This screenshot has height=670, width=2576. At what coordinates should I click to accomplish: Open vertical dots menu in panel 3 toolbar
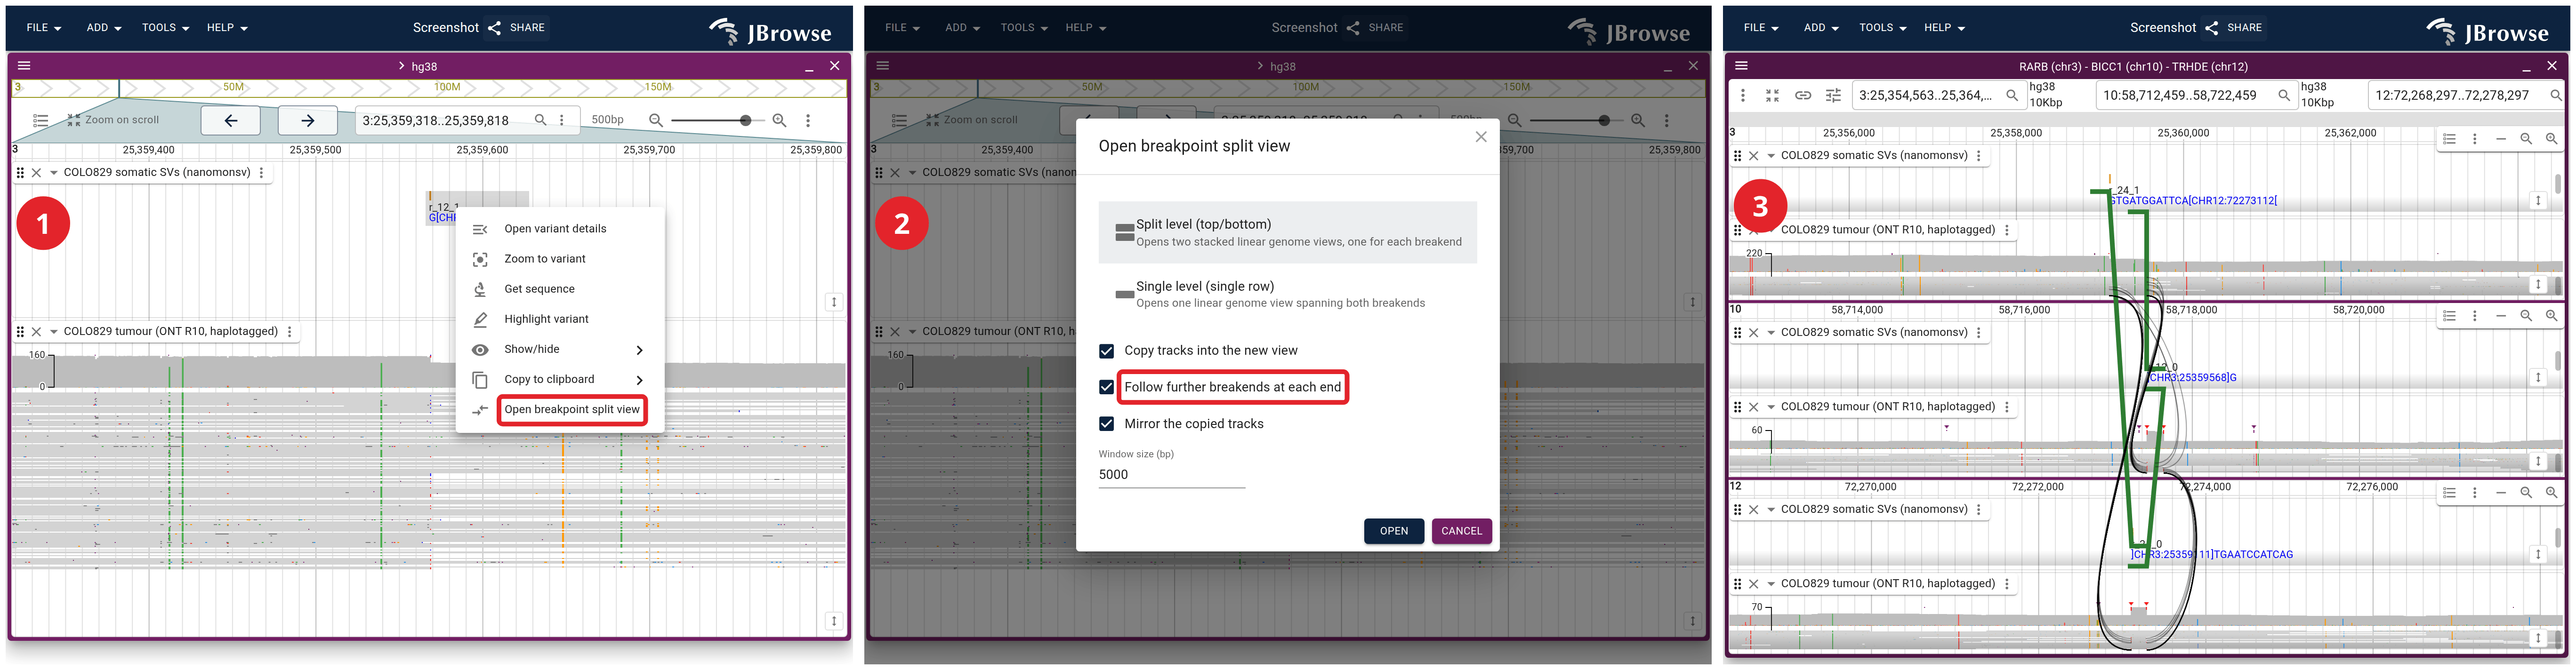point(1743,96)
